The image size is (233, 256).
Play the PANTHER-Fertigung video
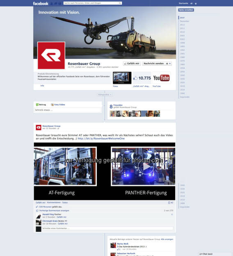[146, 167]
